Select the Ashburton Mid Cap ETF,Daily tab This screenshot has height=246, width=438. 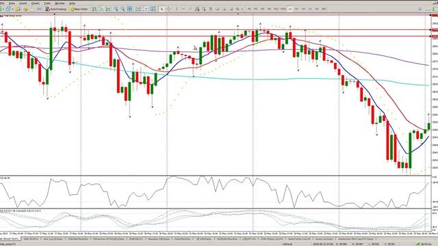[x=355, y=239]
